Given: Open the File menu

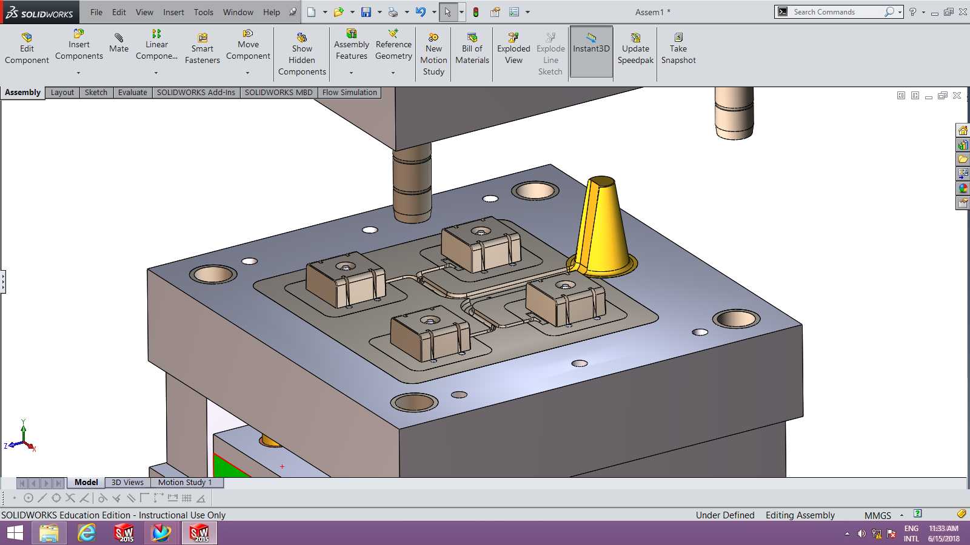Looking at the screenshot, I should pyautogui.click(x=96, y=12).
